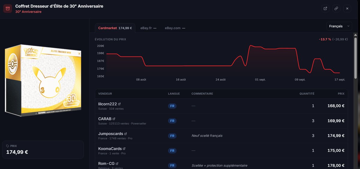
Task: Click the price tag icon near PRIX
Action: 8,146
